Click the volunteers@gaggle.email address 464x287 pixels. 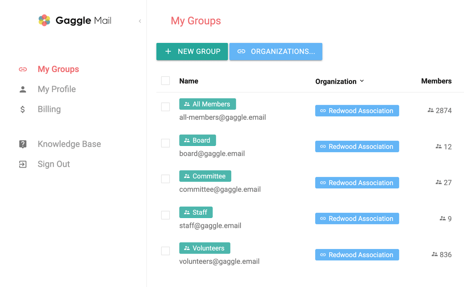pyautogui.click(x=219, y=262)
